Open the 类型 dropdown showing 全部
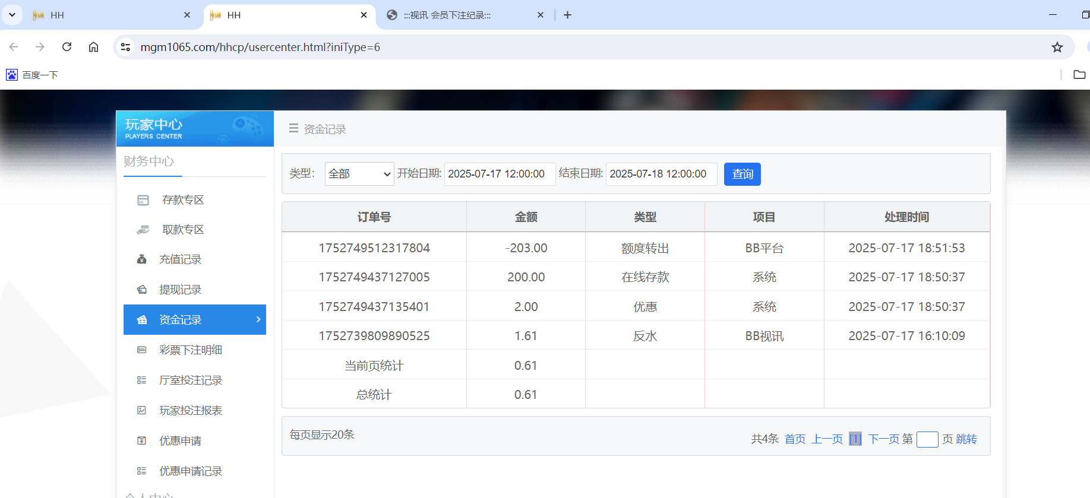Screen dimensions: 1090x498 (359, 174)
